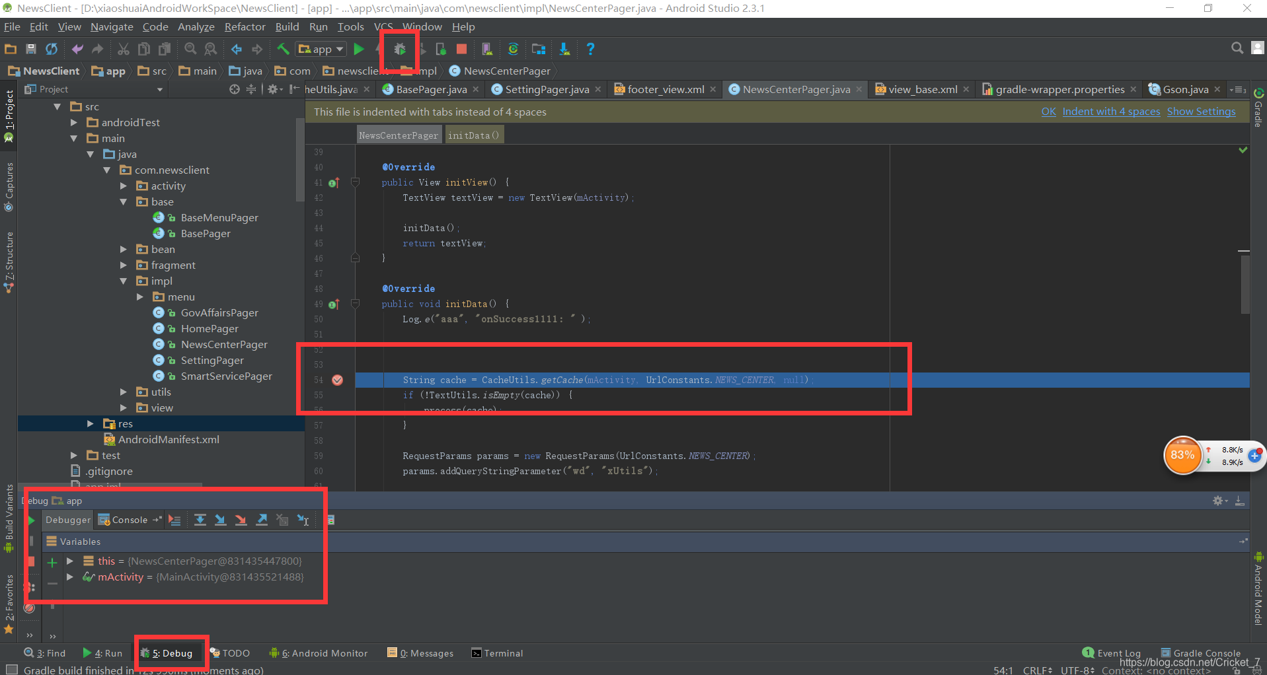Step Out of the current method
The height and width of the screenshot is (675, 1267).
coord(262,520)
